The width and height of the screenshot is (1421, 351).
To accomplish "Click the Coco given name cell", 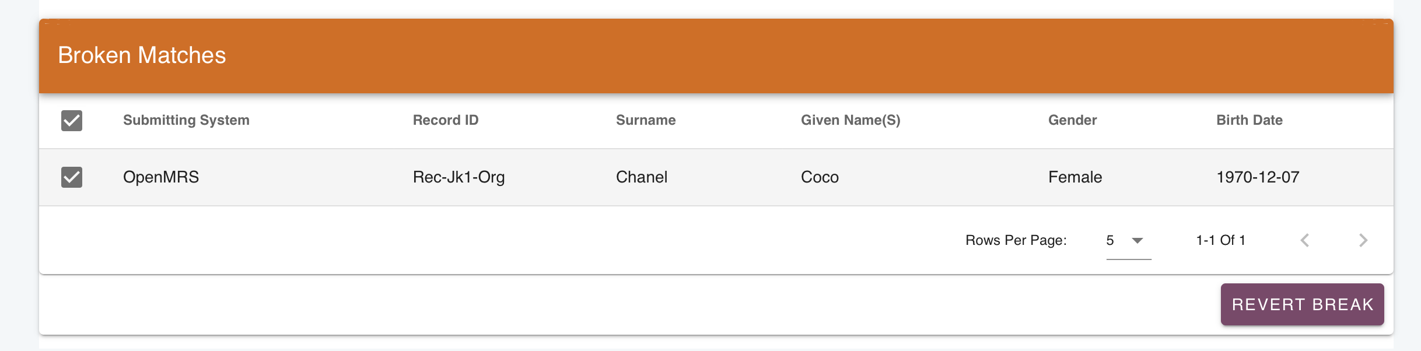I will click(x=820, y=177).
